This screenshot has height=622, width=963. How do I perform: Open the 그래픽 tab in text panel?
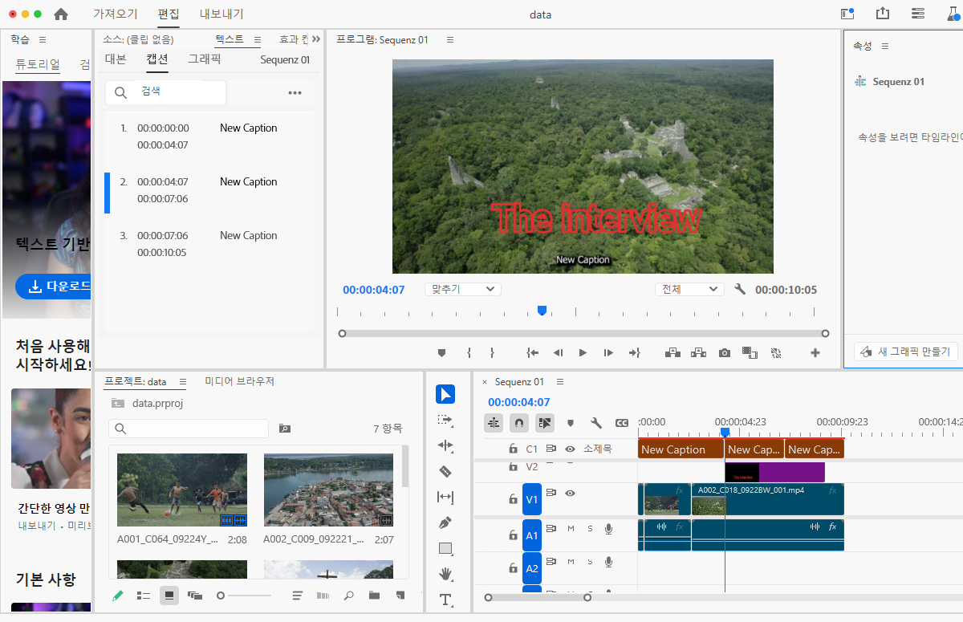tap(205, 59)
